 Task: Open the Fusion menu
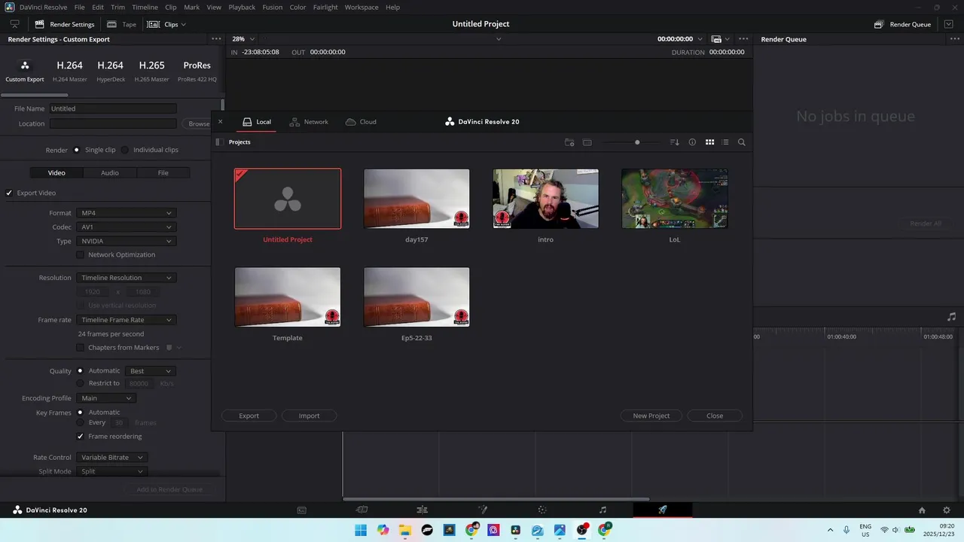click(x=273, y=7)
